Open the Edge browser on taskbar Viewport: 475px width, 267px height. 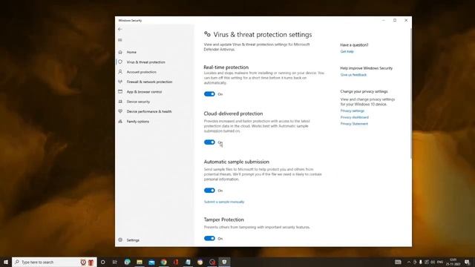[127, 262]
